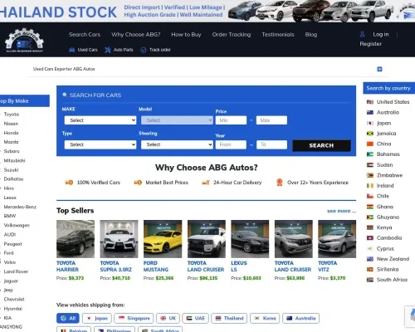Filter vehicles shipping from Thailand
Viewport: 415px width, 332px height.
click(229, 318)
